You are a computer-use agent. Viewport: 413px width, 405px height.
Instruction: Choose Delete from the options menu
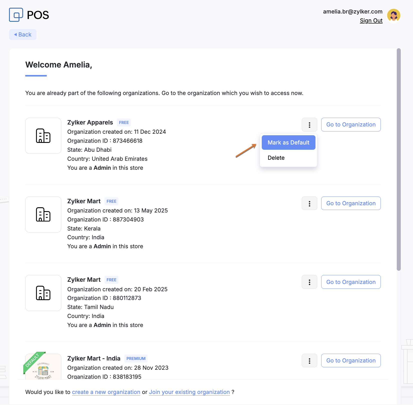(x=276, y=158)
